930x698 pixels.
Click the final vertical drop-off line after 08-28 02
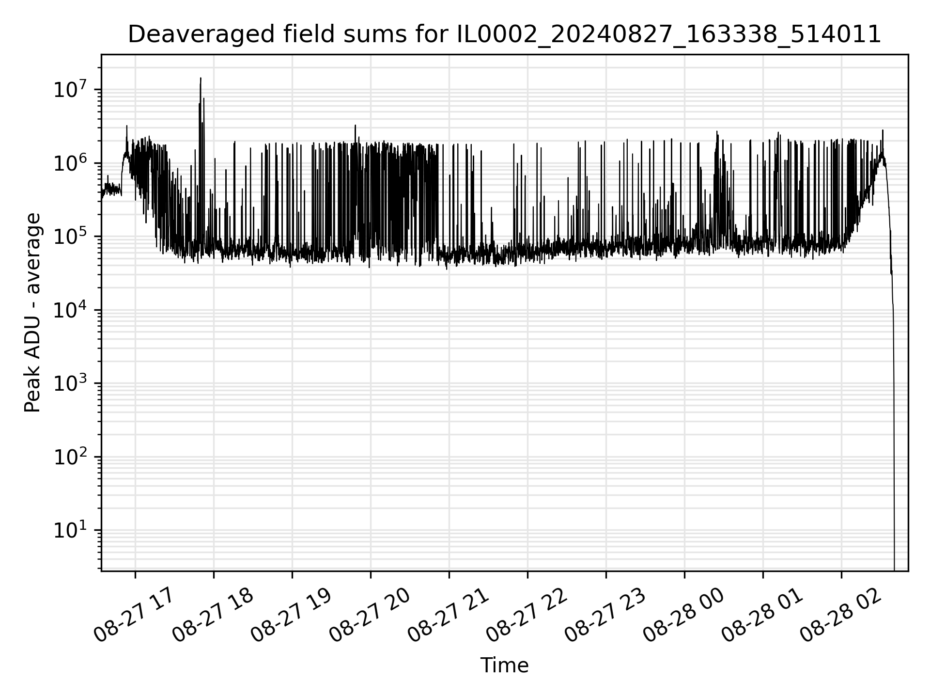[894, 436]
